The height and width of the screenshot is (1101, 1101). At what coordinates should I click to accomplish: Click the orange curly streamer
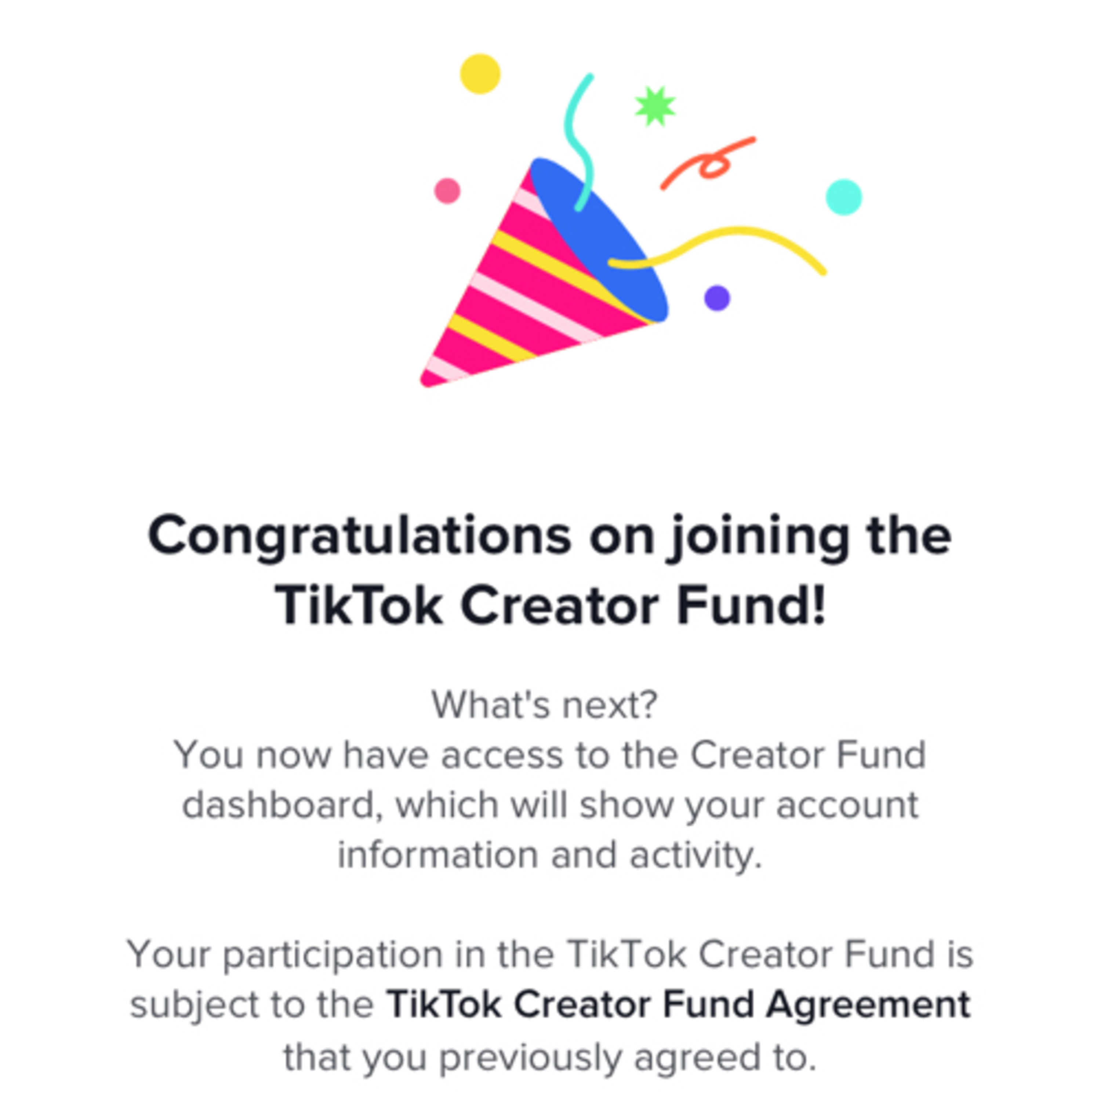pyautogui.click(x=709, y=163)
